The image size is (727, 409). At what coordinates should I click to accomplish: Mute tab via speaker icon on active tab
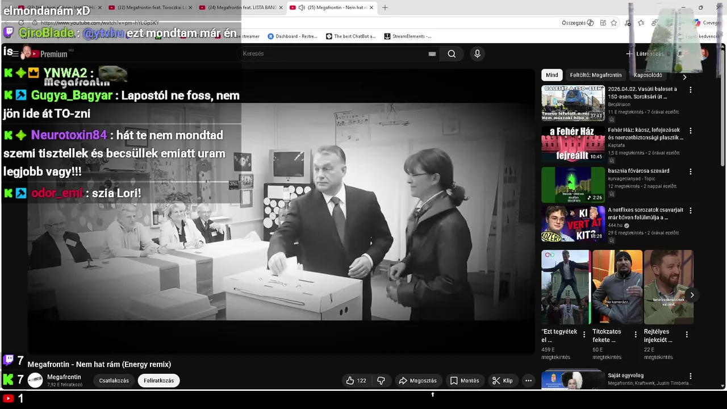[302, 7]
